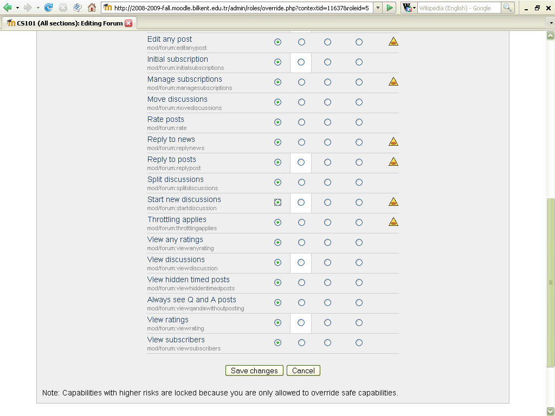This screenshot has width=555, height=416.
Task: Click the grey forward arrow
Action: click(x=28, y=8)
